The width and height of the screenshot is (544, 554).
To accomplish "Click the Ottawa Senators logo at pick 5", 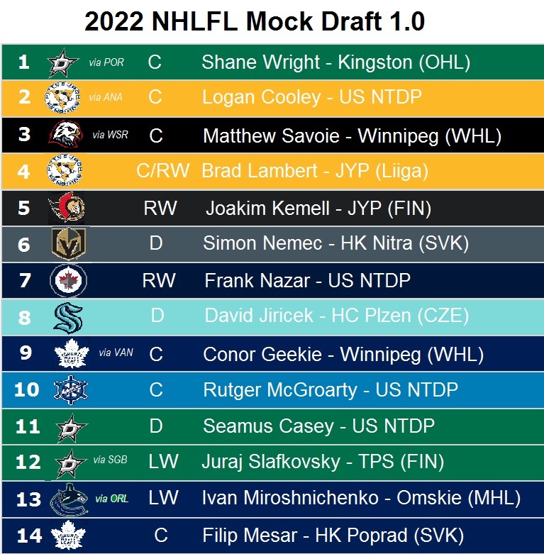I will pos(67,208).
